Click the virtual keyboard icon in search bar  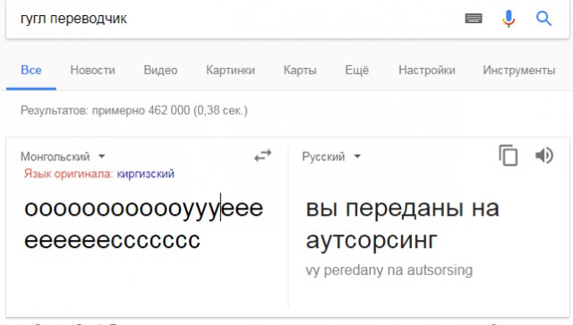pyautogui.click(x=474, y=18)
